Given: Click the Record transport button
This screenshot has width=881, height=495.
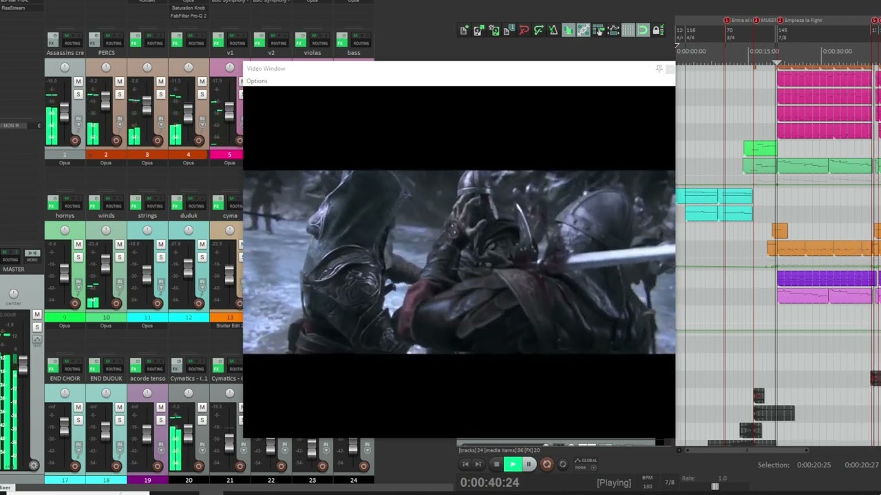Looking at the screenshot, I should [x=546, y=464].
